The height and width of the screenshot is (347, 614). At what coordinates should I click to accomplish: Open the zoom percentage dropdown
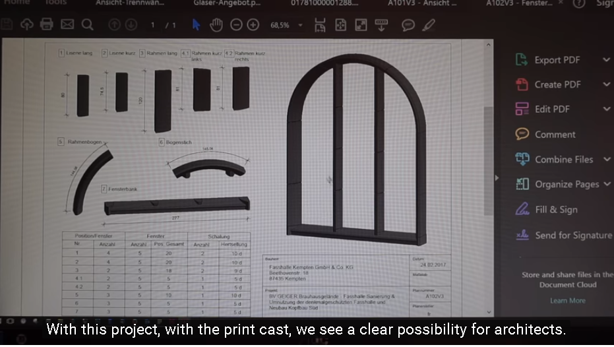[301, 26]
